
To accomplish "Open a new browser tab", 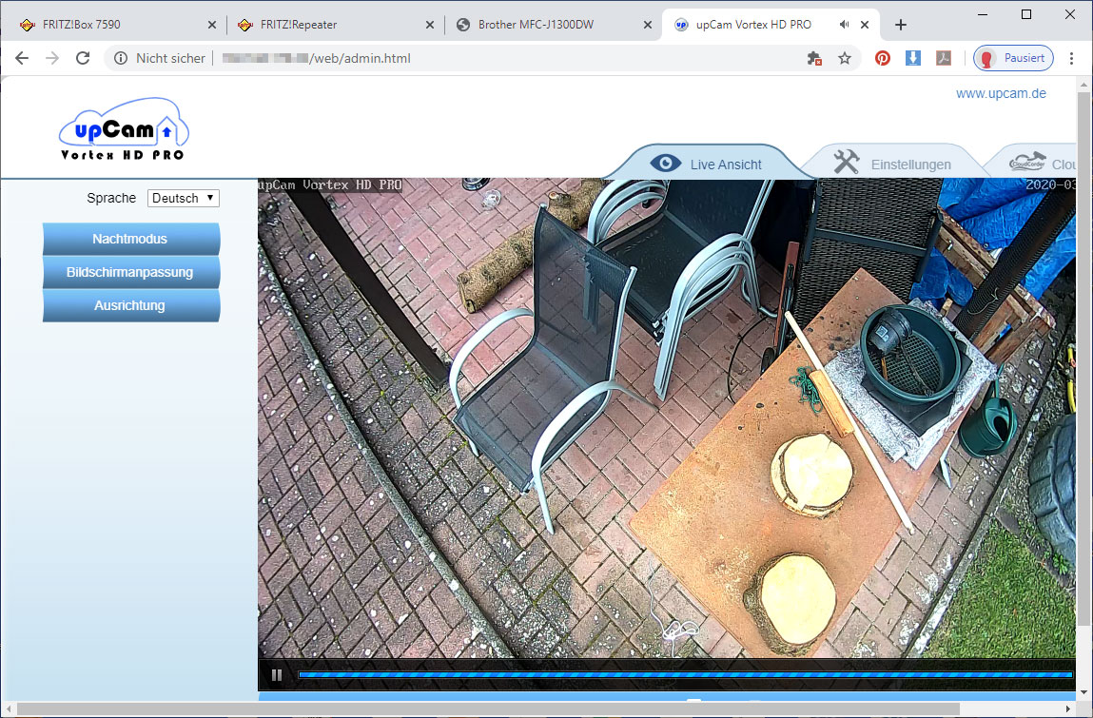I will click(x=901, y=25).
